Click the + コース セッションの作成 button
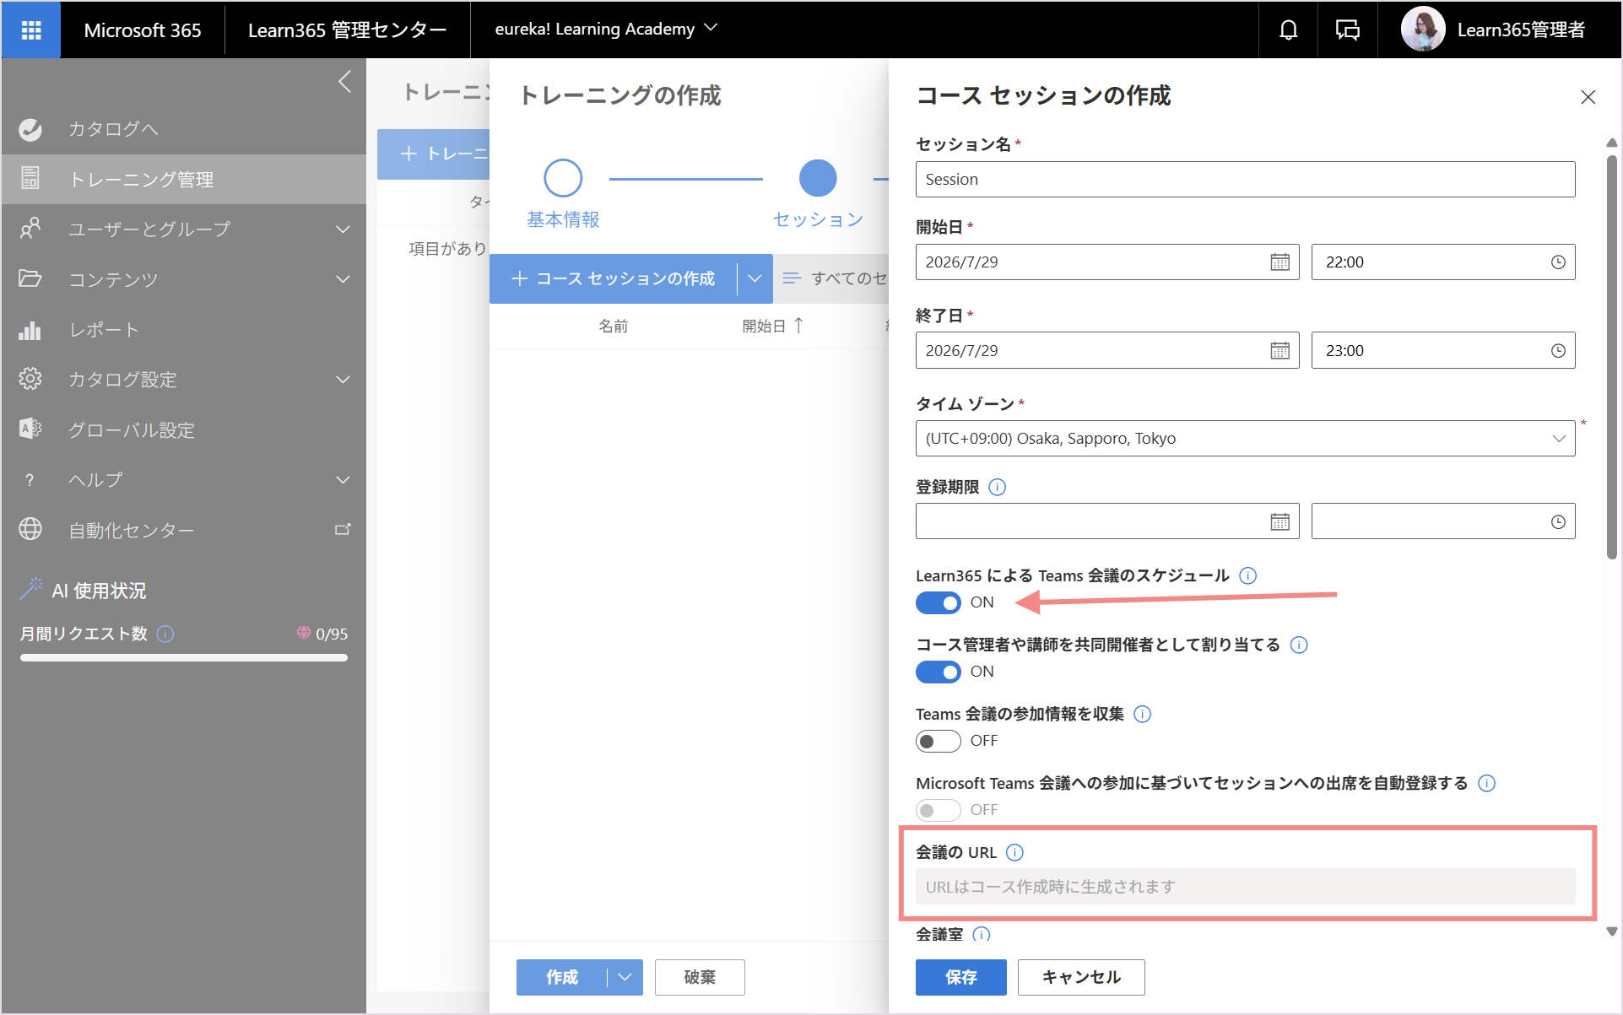 [614, 278]
